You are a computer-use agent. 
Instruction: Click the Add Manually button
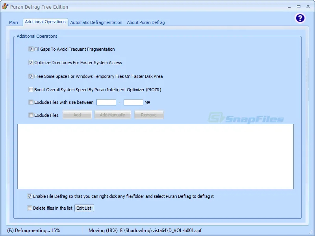[113, 115]
